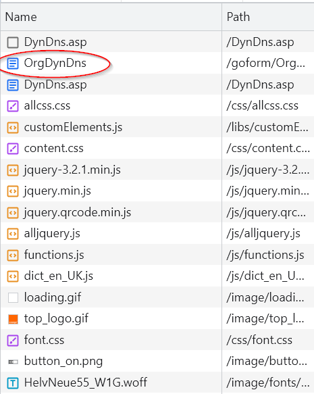Click the script icon beside alljquery.js
This screenshot has height=394, width=314.
pyautogui.click(x=13, y=234)
